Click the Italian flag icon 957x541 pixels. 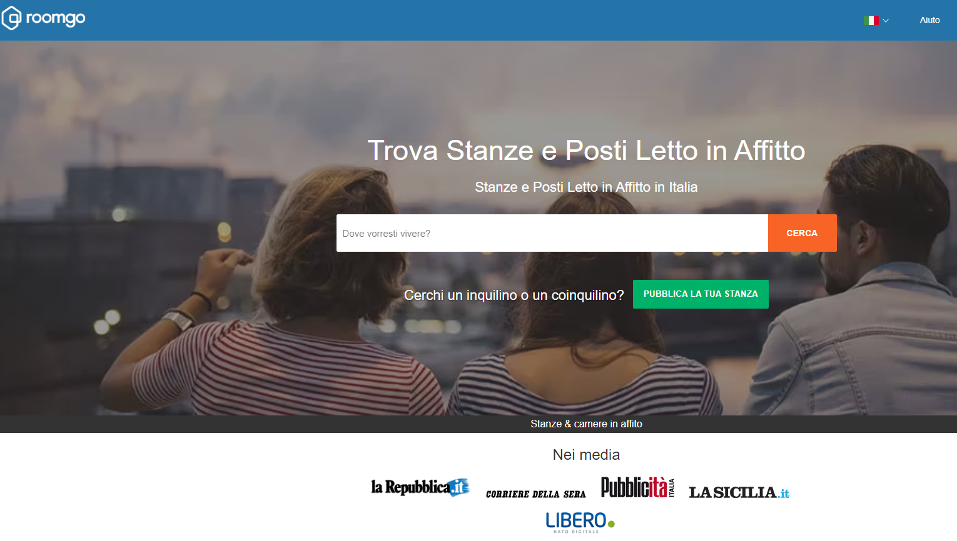pyautogui.click(x=871, y=21)
